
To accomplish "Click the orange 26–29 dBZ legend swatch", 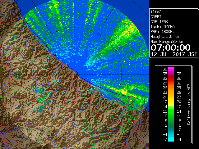I will click(x=171, y=88).
